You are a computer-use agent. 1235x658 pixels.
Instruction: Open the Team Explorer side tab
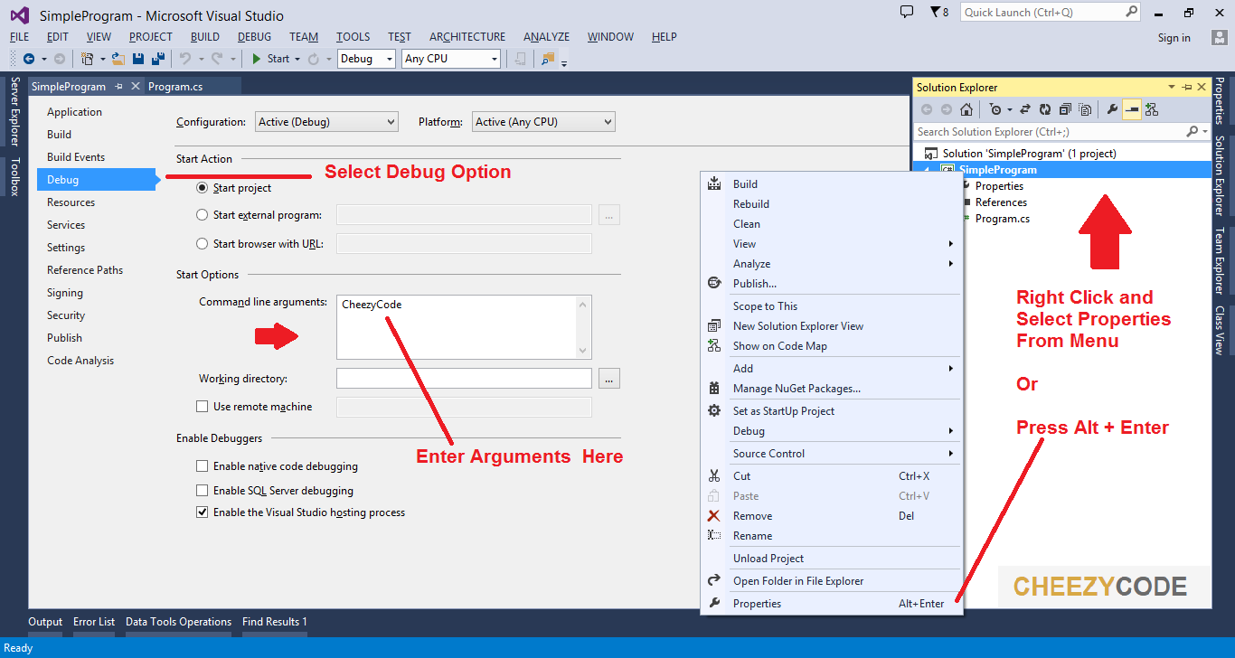coord(1220,261)
